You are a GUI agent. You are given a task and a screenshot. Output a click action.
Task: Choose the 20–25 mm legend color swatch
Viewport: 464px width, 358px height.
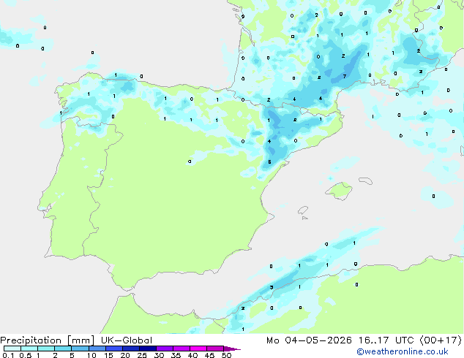click(131, 349)
